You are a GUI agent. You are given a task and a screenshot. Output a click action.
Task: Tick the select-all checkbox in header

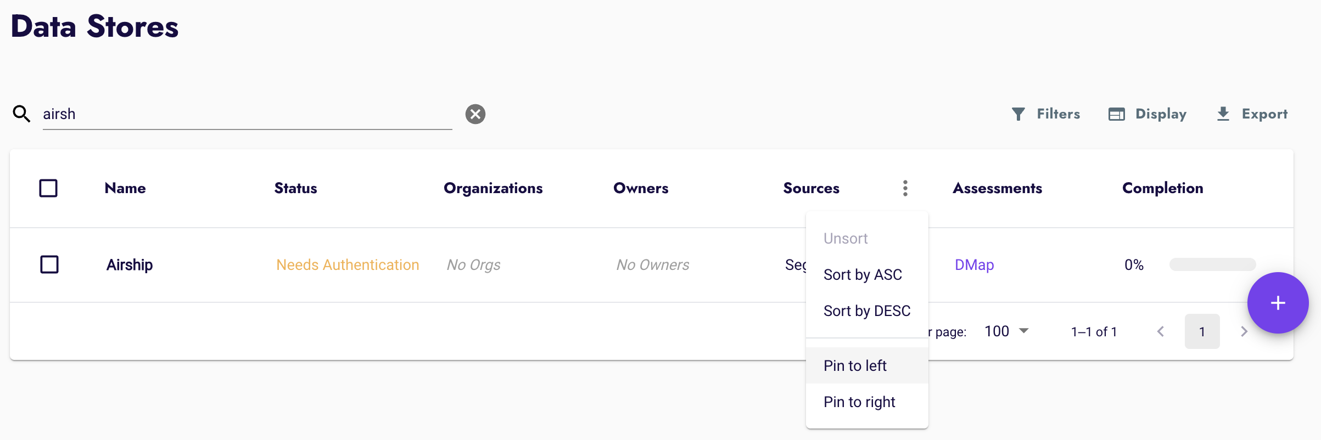pos(48,188)
